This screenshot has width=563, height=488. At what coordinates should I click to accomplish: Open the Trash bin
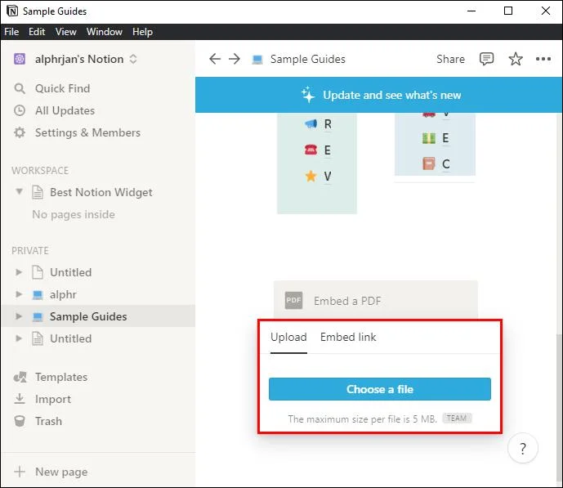48,421
